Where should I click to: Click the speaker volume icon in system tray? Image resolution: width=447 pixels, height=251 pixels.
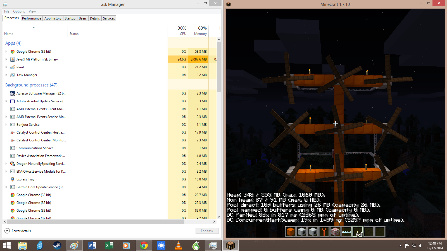click(421, 246)
